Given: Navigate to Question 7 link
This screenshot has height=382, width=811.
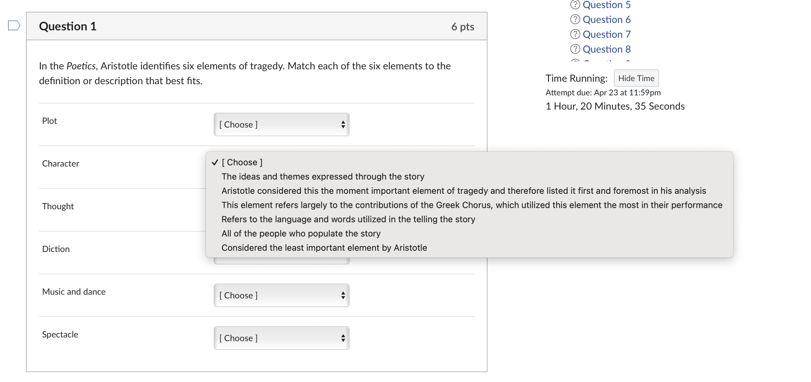Looking at the screenshot, I should [x=606, y=34].
